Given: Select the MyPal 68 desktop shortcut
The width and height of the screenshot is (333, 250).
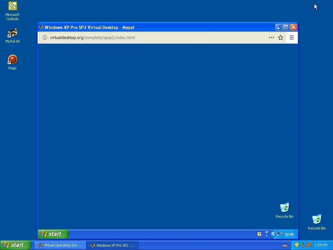Looking at the screenshot, I should click(x=12, y=36).
